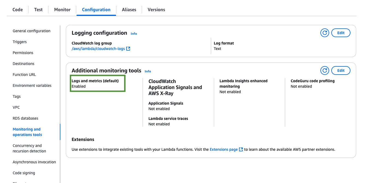Screen dimensions: 366x183
Task: Open Environment variables in the sidebar
Action: coord(32,85)
